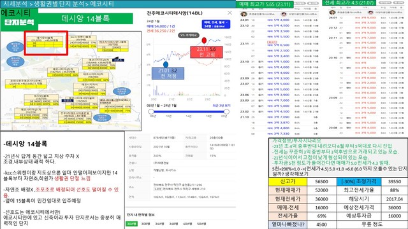Image resolution: width=408 pixels, height=229 pixels.
Task: Click the 최고전세가율 table cell
Action: [359, 190]
